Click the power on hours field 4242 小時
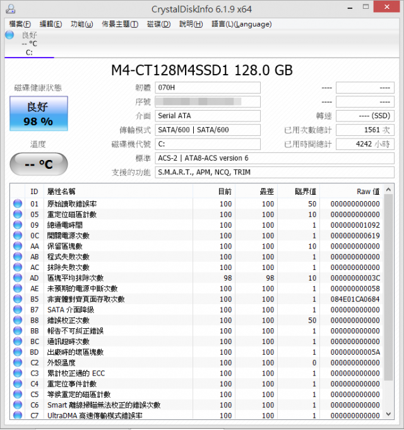The width and height of the screenshot is (404, 430). (x=365, y=144)
